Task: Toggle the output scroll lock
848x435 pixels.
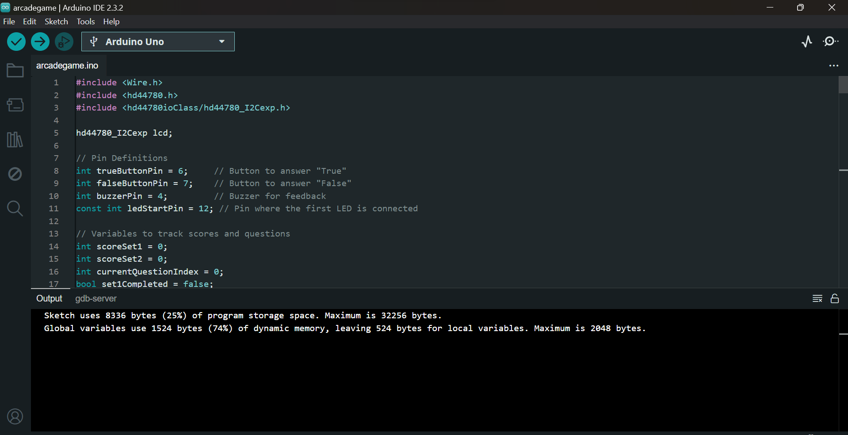Action: click(x=835, y=298)
